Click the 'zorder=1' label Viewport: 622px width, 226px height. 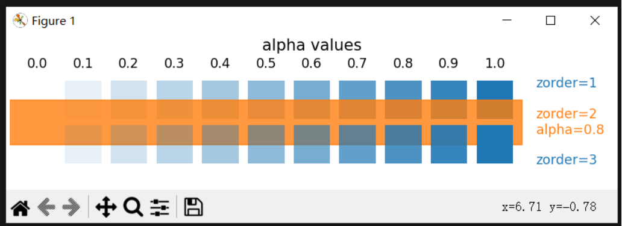point(567,83)
